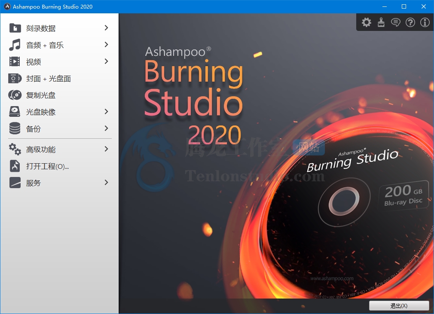
Task: Open the info about icon
Action: pos(425,22)
